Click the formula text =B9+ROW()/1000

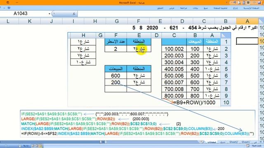pyautogui.click(x=194, y=102)
